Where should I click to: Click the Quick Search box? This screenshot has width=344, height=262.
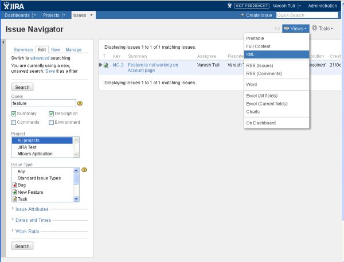click(x=307, y=15)
